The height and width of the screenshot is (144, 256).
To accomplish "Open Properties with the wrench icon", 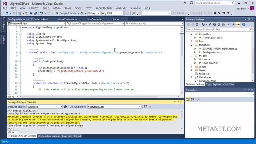I will pyautogui.click(x=234, y=24).
